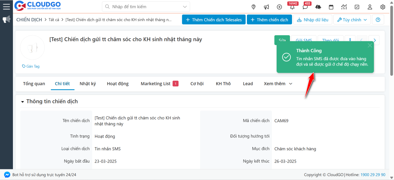
Task: Open the user profile icon
Action: click(370, 7)
